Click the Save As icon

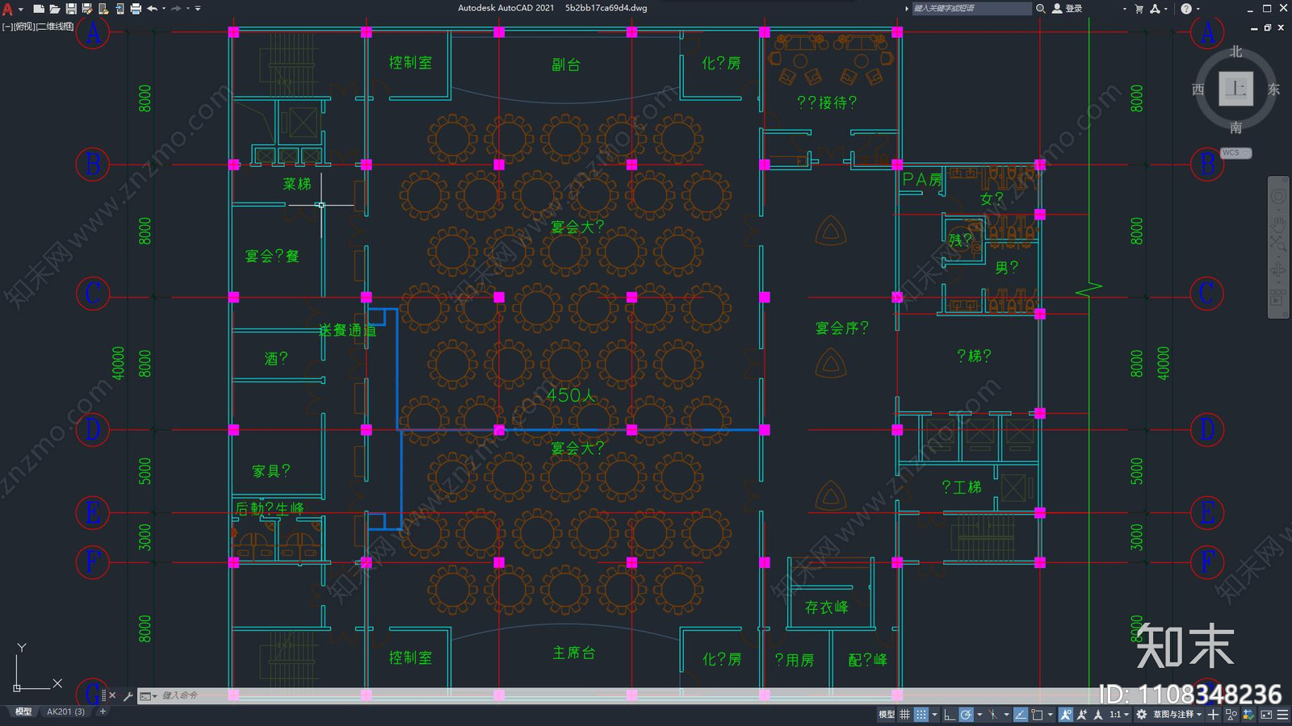click(87, 9)
